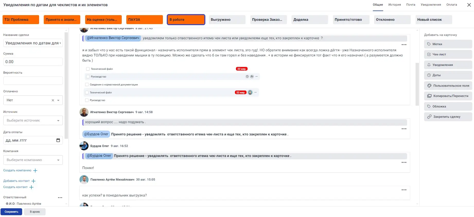Set stage to ПАУЗА

click(x=145, y=19)
